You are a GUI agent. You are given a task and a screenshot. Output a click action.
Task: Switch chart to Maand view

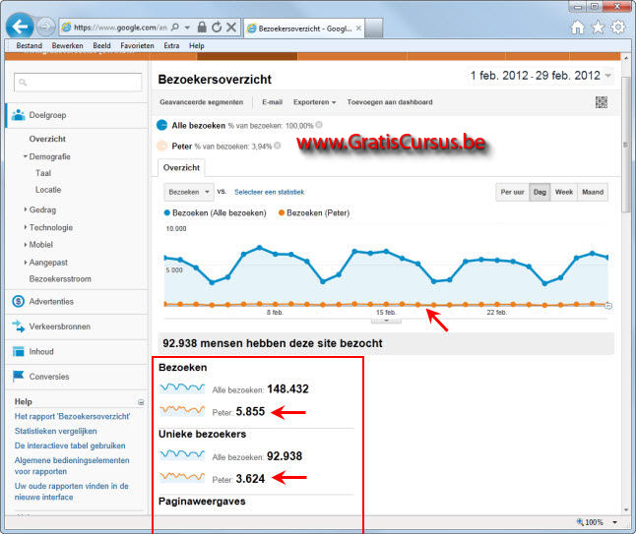pyautogui.click(x=593, y=192)
